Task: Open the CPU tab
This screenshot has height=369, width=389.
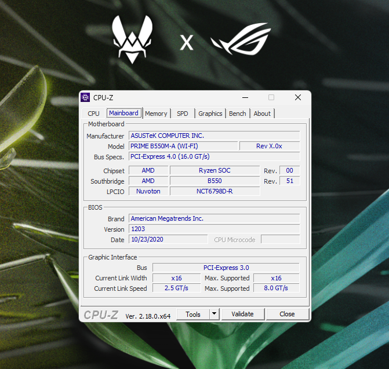Action: tap(93, 114)
